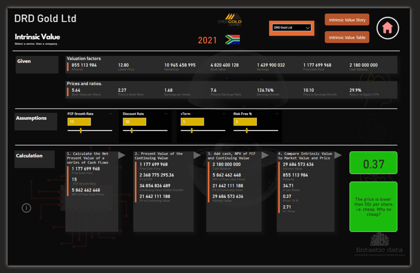Click the arrow after step 1 card
Viewport: 420px width, 273px height.
tap(122, 155)
